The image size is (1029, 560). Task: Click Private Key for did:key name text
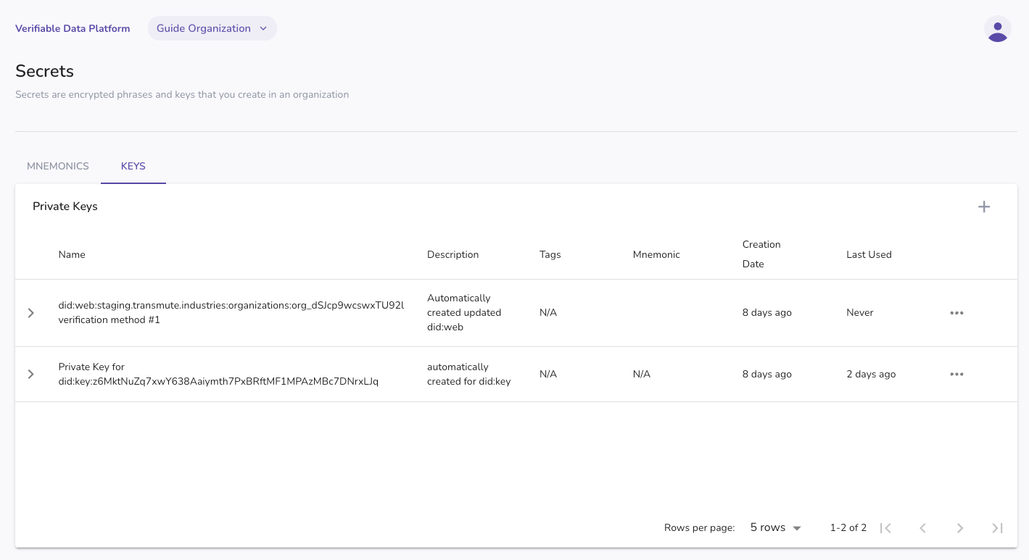pyautogui.click(x=218, y=374)
